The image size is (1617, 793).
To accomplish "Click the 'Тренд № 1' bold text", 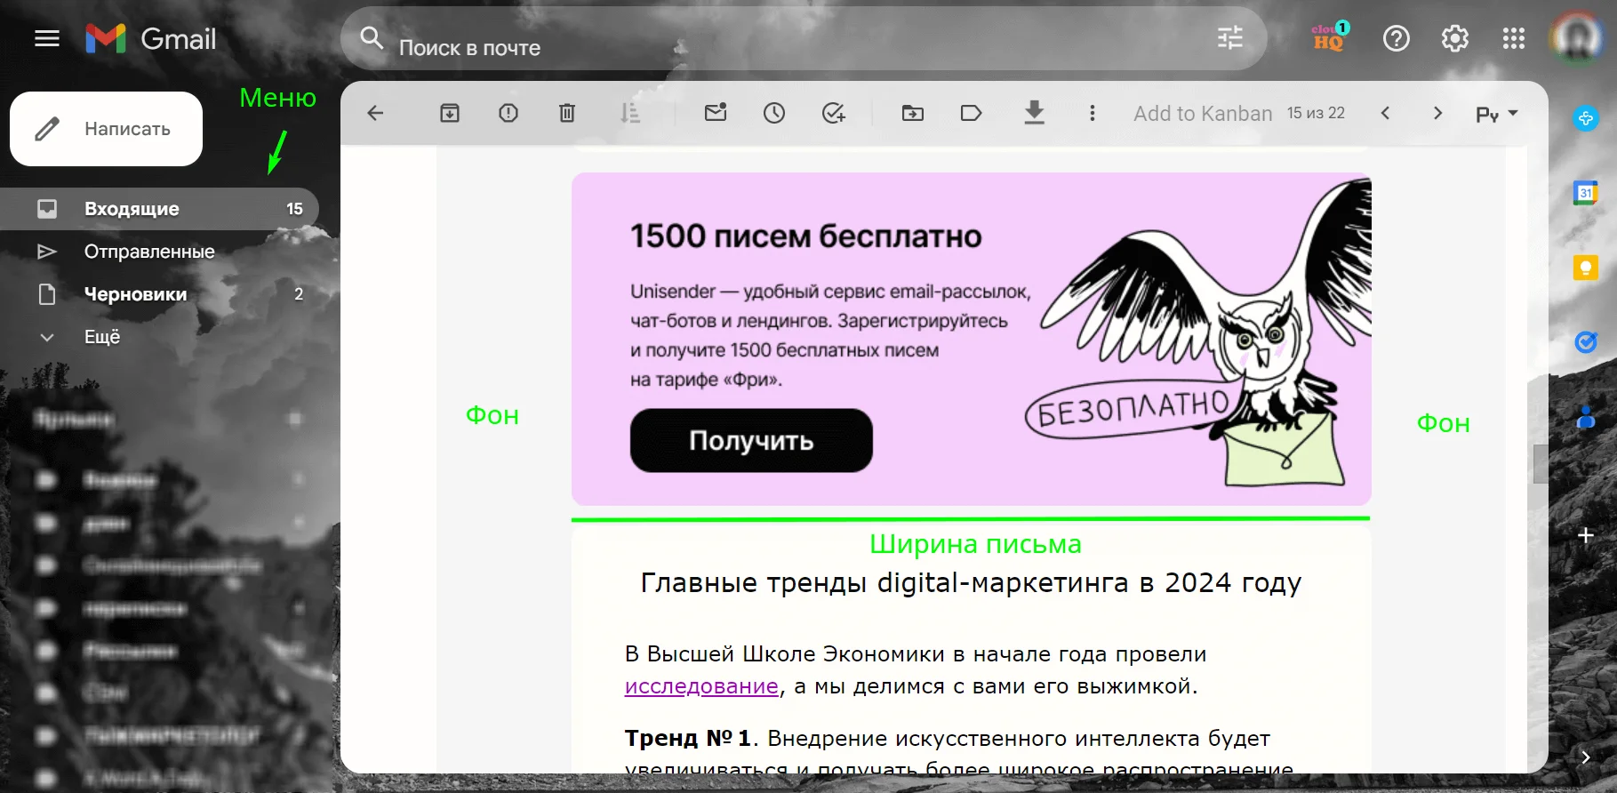I will [x=688, y=738].
